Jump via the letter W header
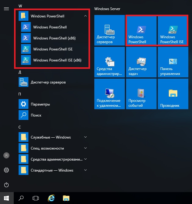Image resolution: width=192 pixels, height=204 pixels. (20, 6)
